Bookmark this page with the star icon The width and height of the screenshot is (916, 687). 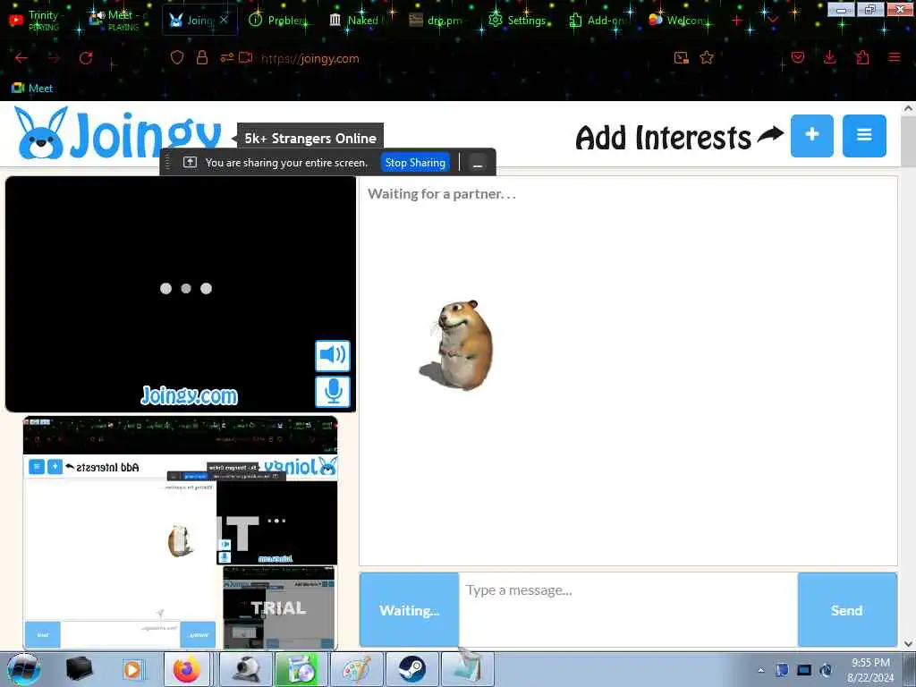click(707, 57)
